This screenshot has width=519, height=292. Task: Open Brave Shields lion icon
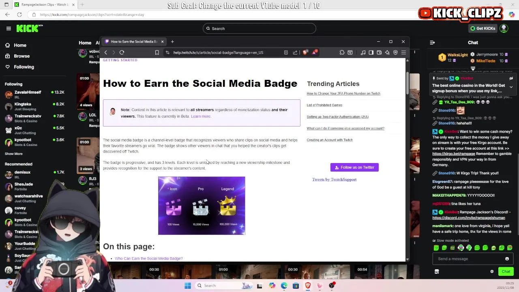[305, 52]
